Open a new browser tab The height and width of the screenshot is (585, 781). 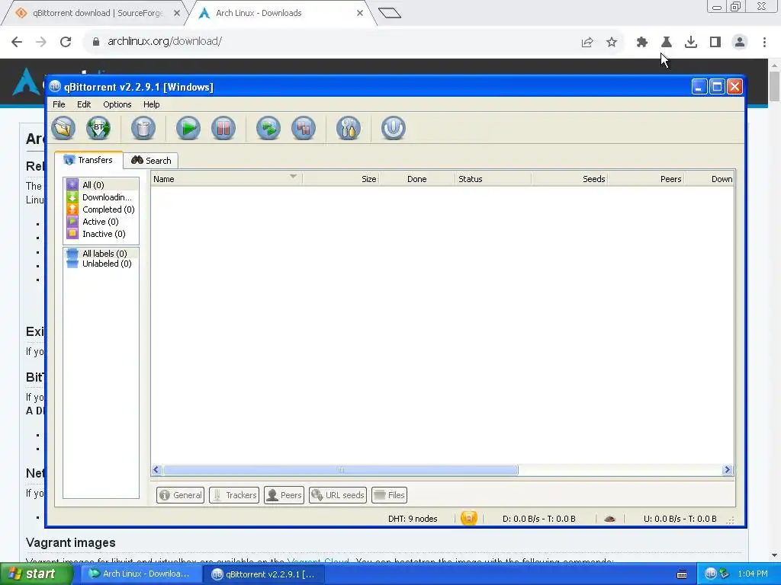(390, 13)
